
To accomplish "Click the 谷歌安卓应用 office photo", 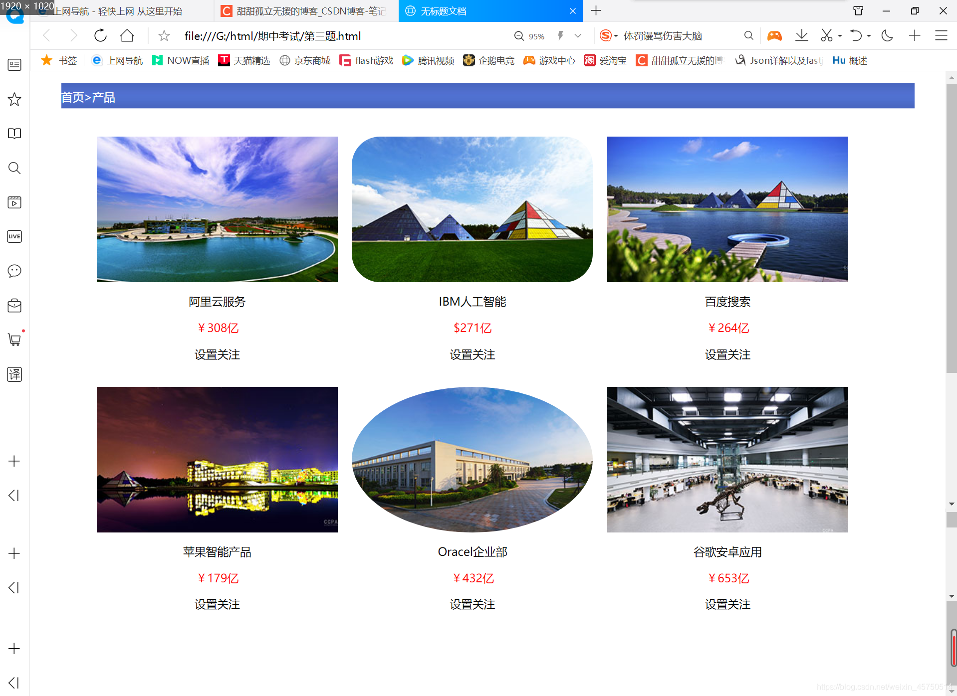I will point(727,460).
